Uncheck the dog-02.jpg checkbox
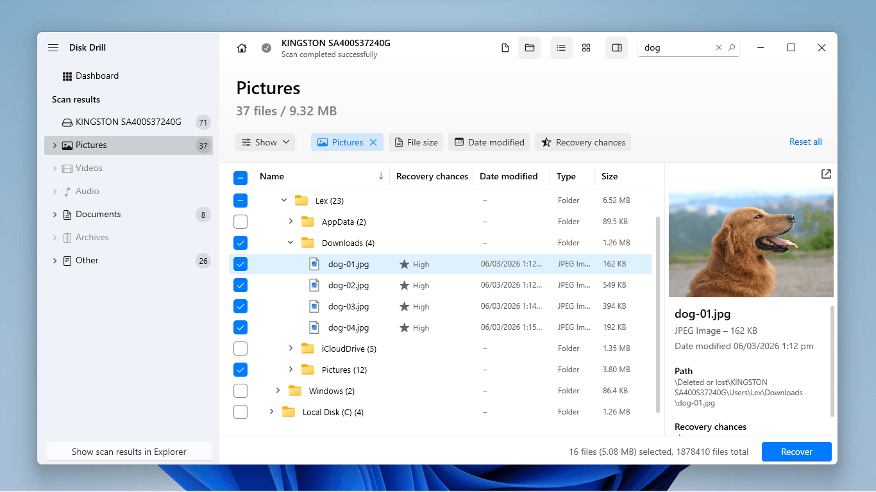This screenshot has width=876, height=492. point(240,285)
